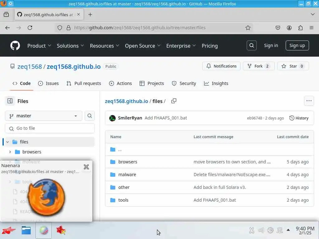Switch to the Actions tab
The height and width of the screenshot is (239, 319).
(121, 83)
